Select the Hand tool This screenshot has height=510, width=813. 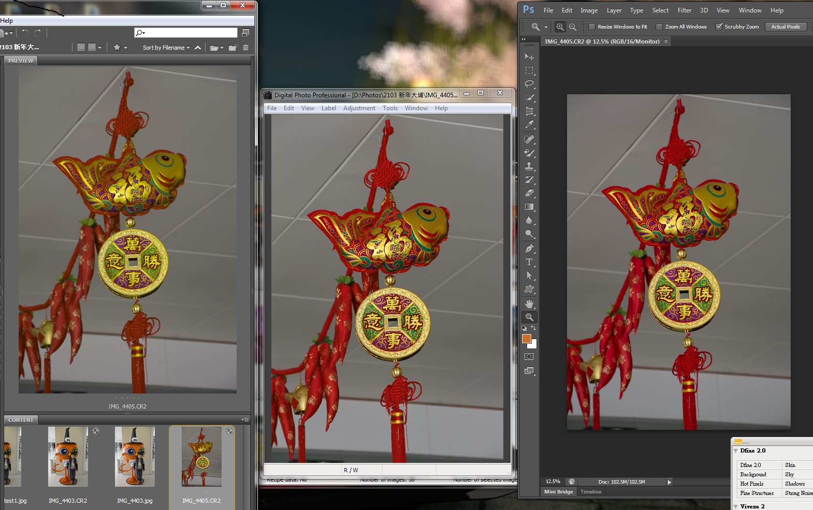[529, 304]
